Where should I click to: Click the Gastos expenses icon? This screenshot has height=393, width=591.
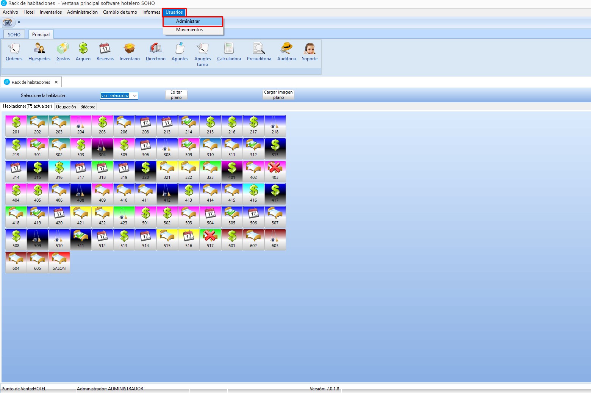(63, 52)
